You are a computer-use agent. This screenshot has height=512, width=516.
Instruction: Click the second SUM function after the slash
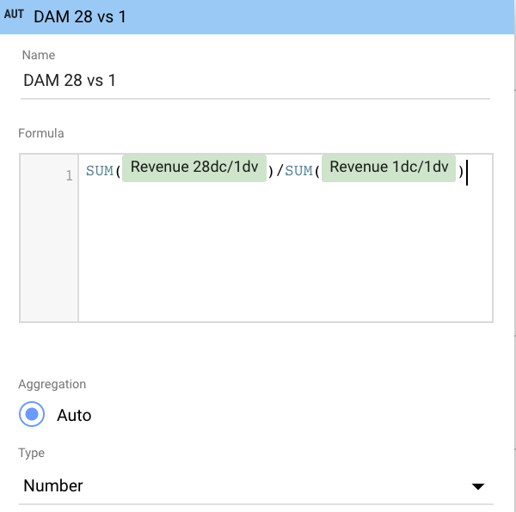click(x=298, y=171)
